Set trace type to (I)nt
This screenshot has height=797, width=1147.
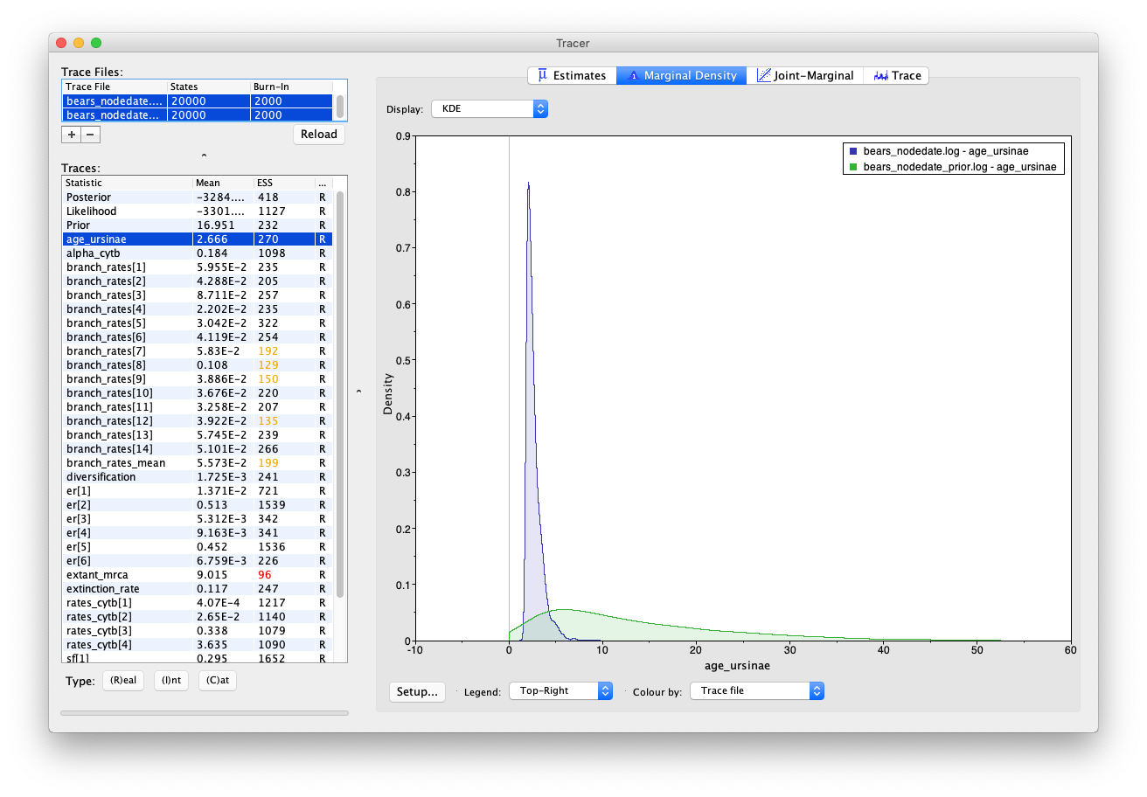click(x=171, y=681)
